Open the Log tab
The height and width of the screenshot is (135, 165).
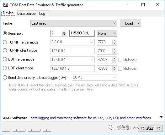(x=42, y=14)
